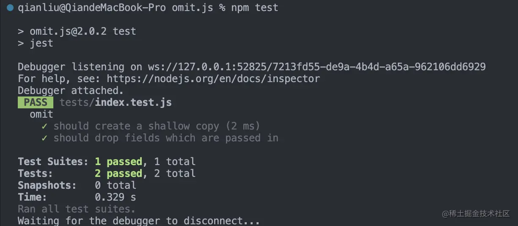Click the npm test command text
Screen dimensions: 518x226
click(255, 8)
